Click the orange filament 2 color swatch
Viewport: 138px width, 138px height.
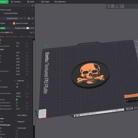click(x=14, y=23)
